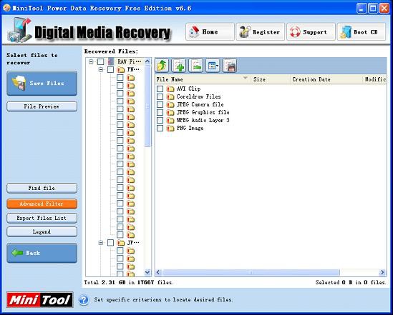
Task: Select the PNG Image row text
Action: [190, 129]
